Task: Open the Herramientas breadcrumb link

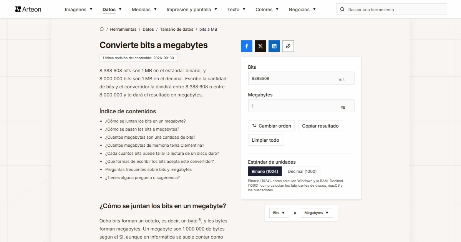Action: coord(123,29)
